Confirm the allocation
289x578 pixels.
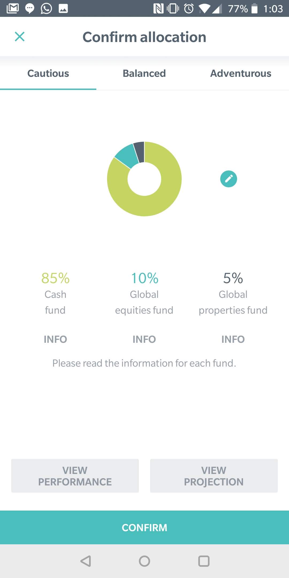tap(144, 527)
